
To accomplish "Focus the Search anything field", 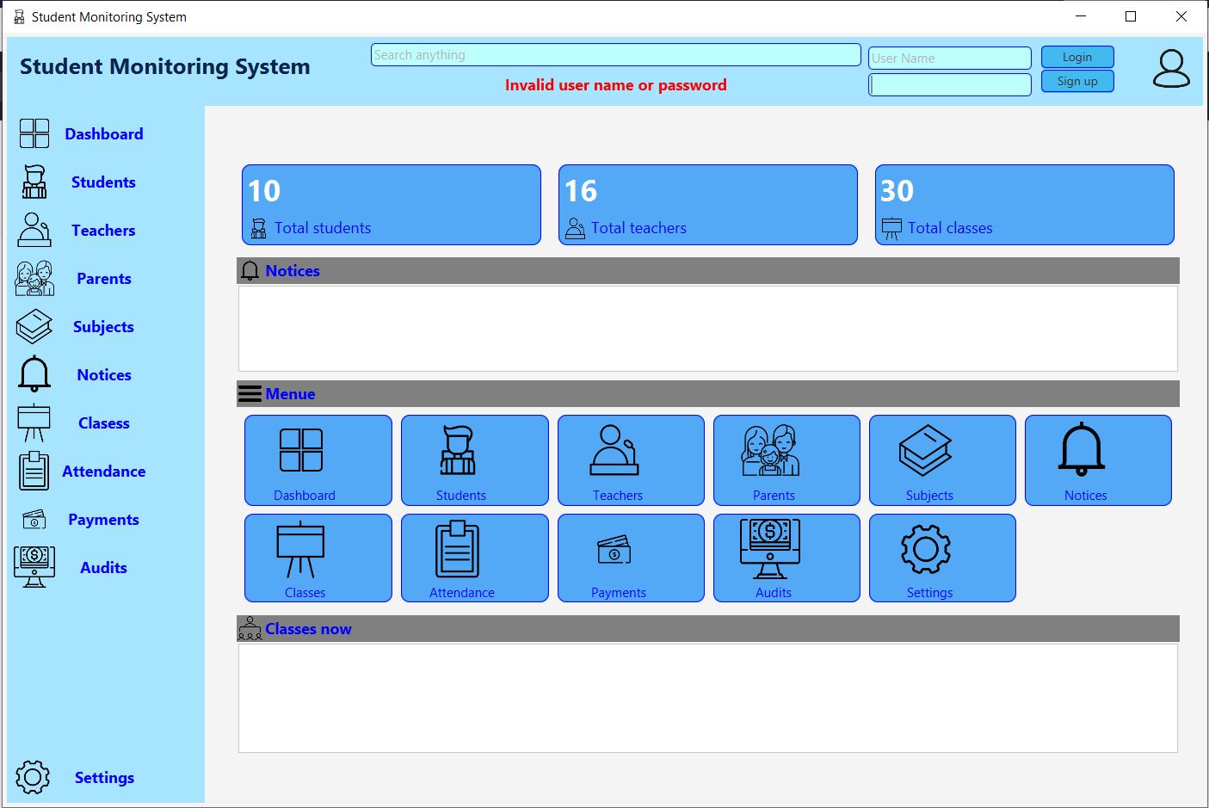I will pyautogui.click(x=616, y=55).
